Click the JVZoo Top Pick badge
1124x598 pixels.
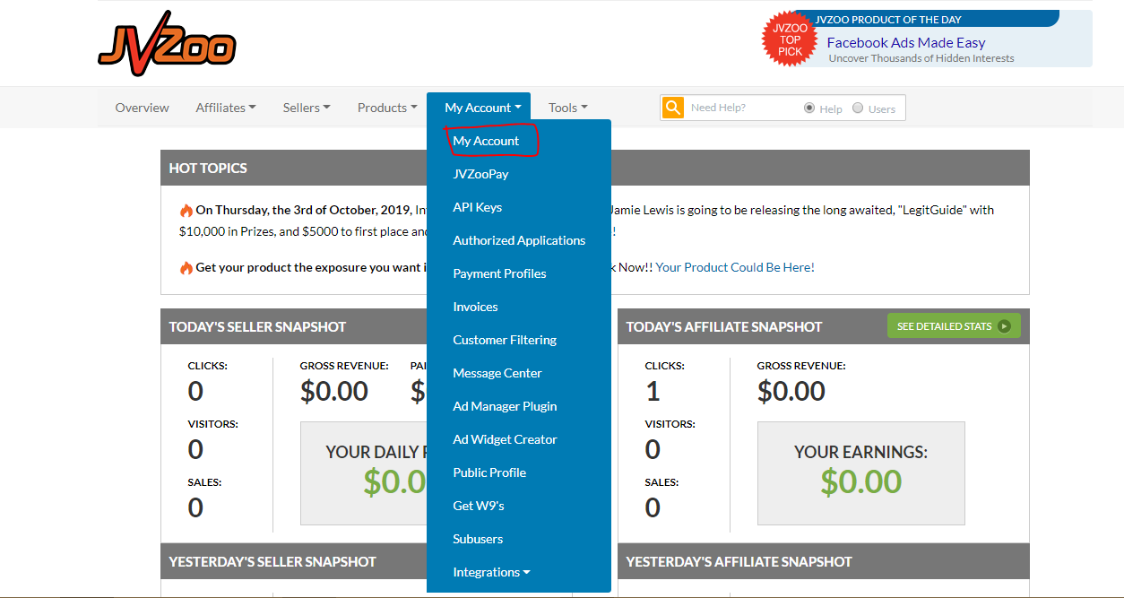790,39
